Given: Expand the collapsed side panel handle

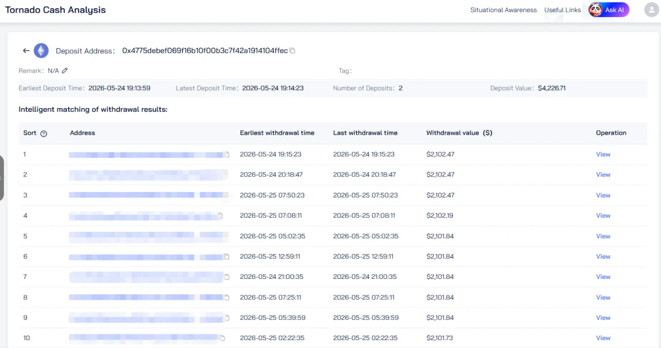Looking at the screenshot, I should [2, 178].
